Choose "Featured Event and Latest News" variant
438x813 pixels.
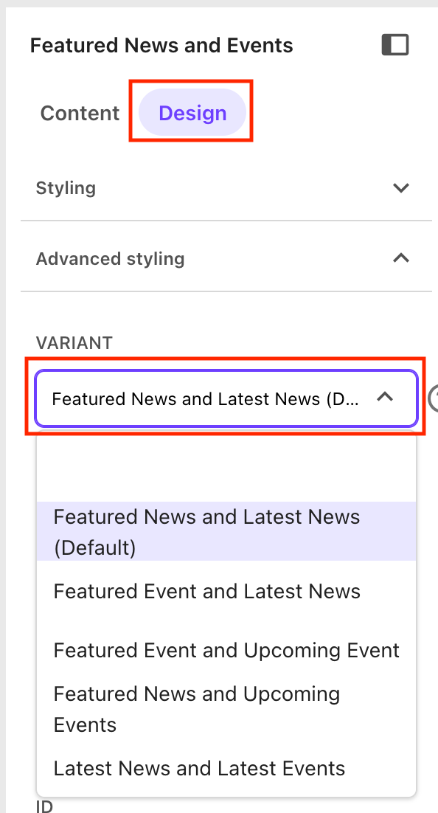[x=206, y=591]
